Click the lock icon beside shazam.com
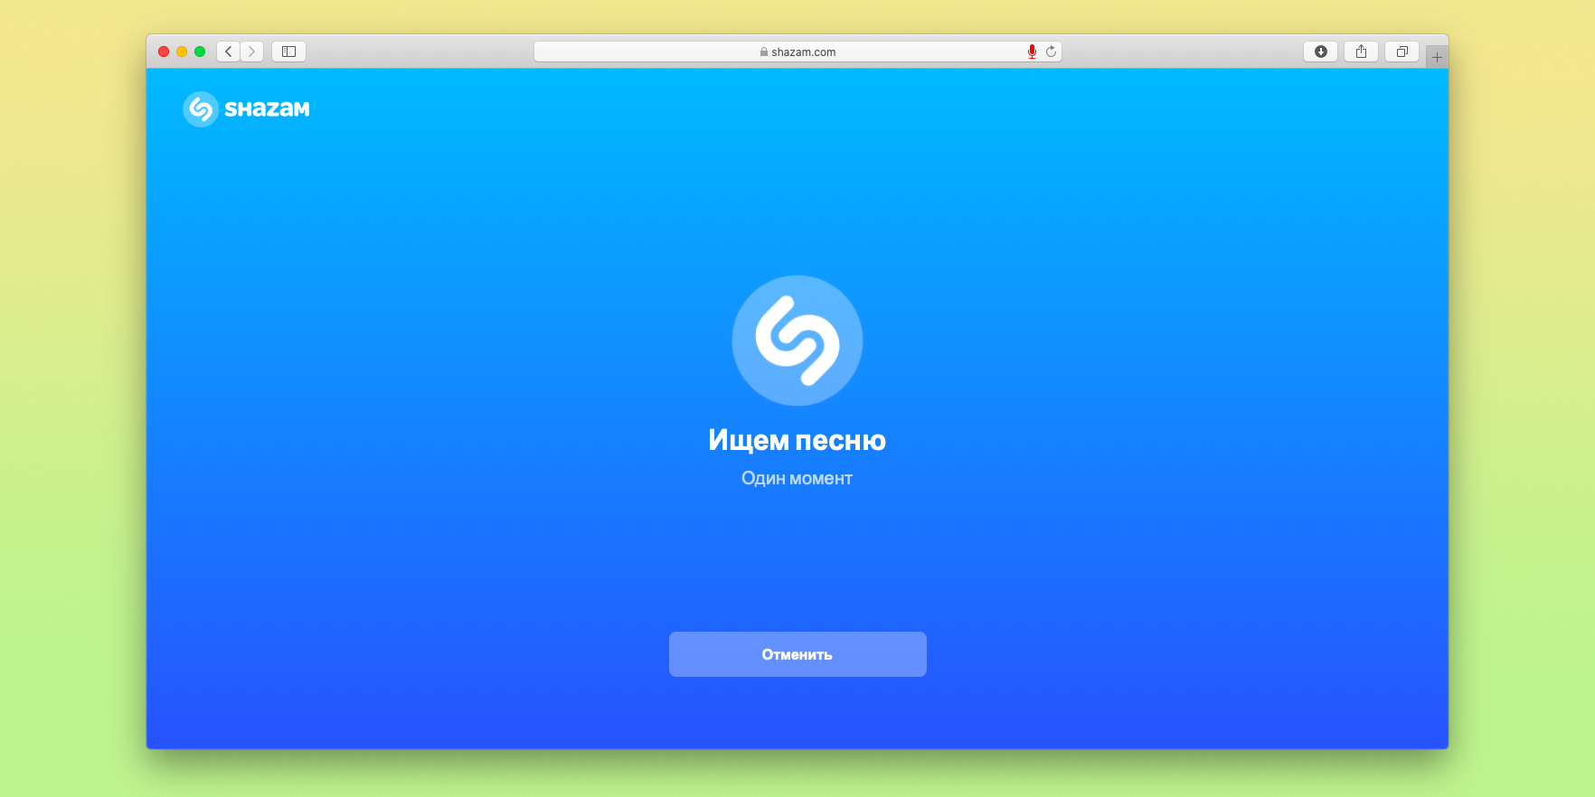The height and width of the screenshot is (797, 1595). 764,52
